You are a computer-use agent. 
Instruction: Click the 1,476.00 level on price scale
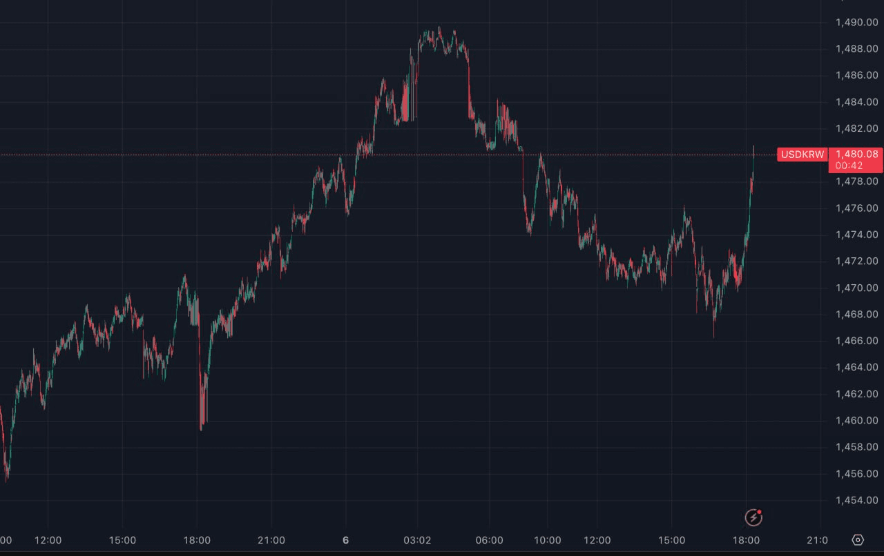[x=856, y=208]
